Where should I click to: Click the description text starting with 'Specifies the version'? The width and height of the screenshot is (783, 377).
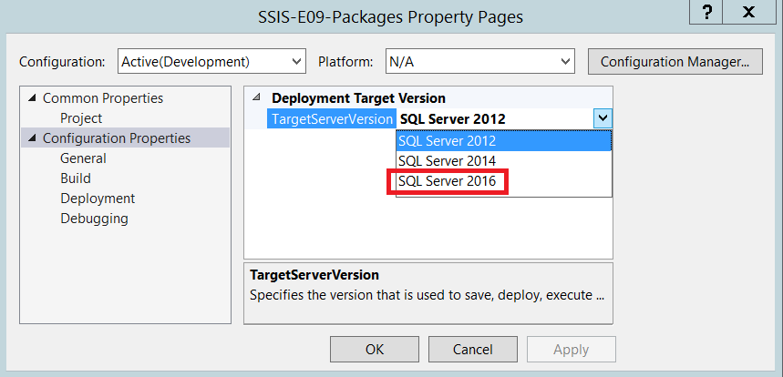428,295
